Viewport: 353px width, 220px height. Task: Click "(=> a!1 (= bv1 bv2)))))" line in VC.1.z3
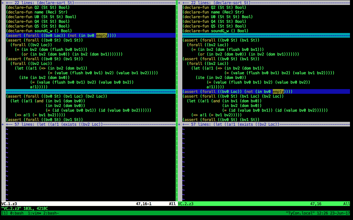click(40, 115)
